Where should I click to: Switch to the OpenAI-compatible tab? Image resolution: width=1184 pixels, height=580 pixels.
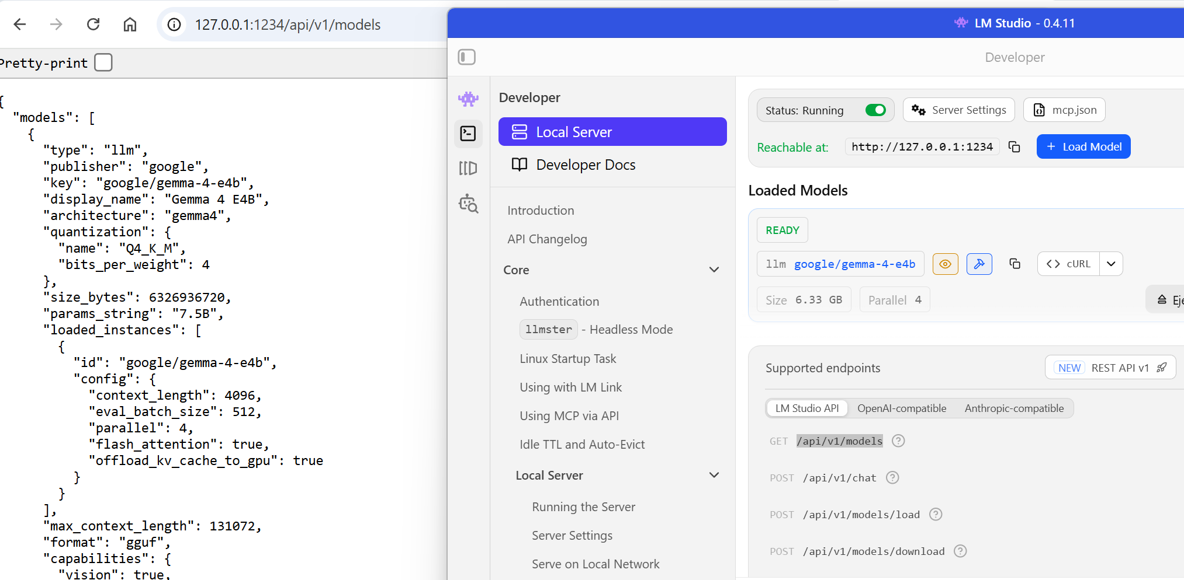pos(901,408)
